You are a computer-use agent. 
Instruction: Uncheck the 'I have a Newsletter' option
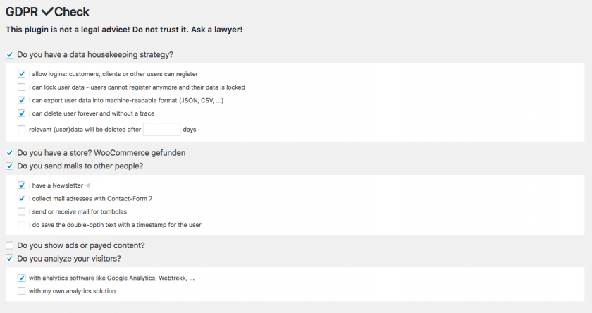point(22,185)
